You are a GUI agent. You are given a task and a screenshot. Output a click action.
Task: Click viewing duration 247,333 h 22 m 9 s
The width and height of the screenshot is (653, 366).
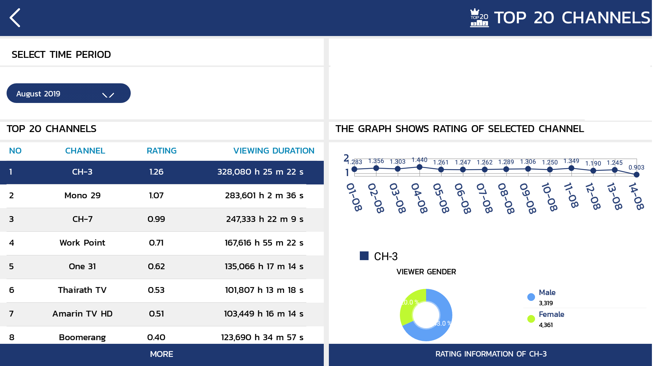click(265, 219)
